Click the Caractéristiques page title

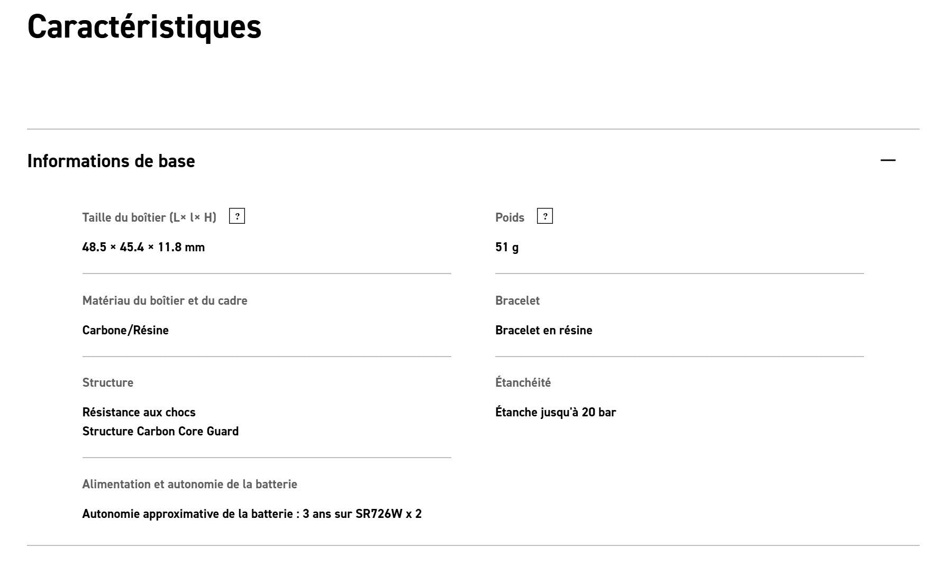pyautogui.click(x=144, y=26)
